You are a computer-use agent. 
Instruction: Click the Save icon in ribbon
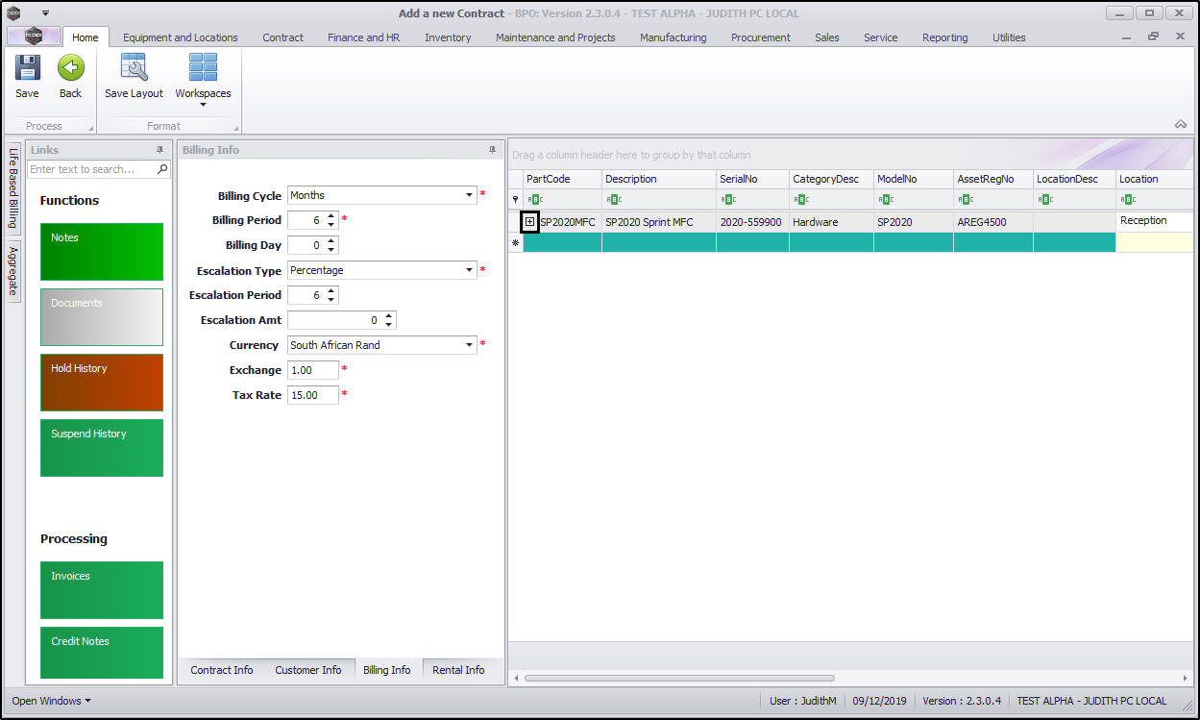pyautogui.click(x=27, y=69)
